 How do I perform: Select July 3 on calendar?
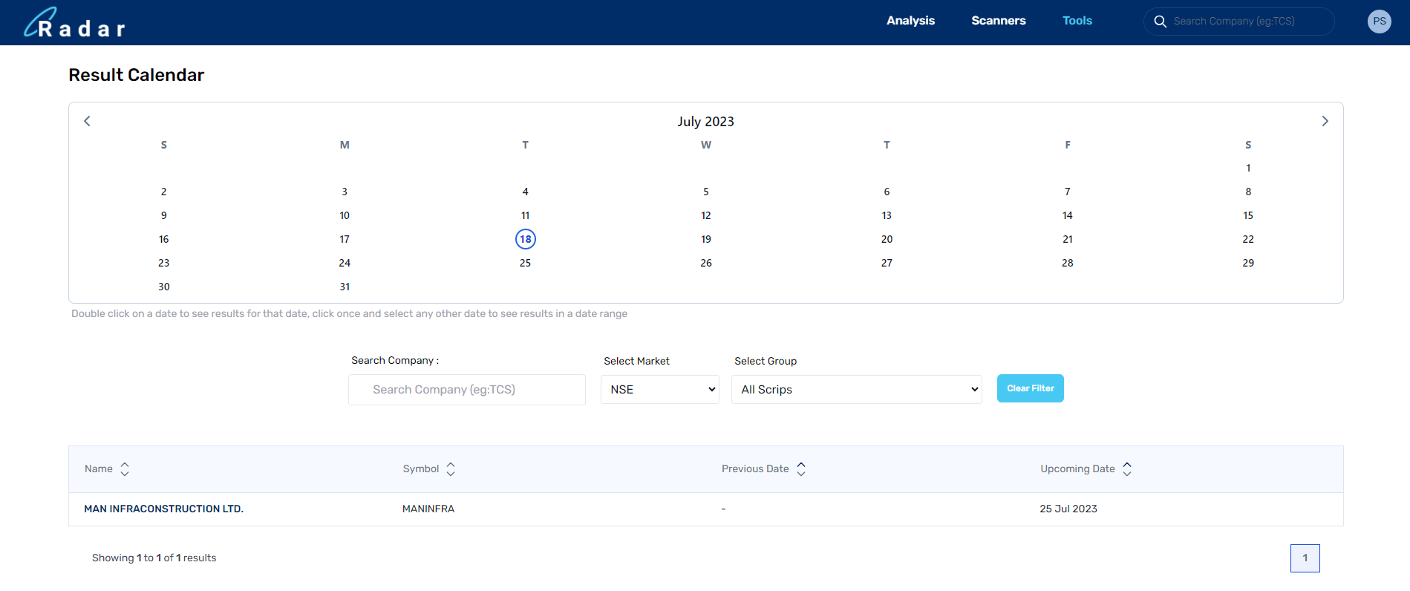(345, 192)
